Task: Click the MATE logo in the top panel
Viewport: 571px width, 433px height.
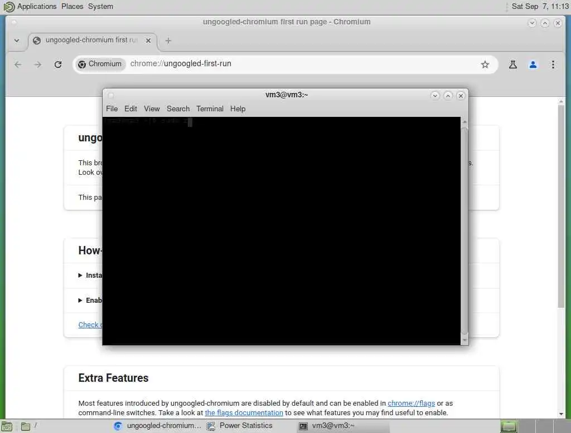Action: pos(9,7)
